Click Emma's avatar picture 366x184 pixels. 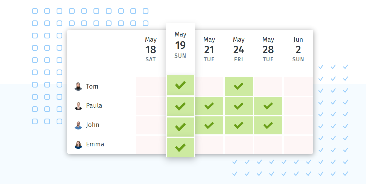78,144
